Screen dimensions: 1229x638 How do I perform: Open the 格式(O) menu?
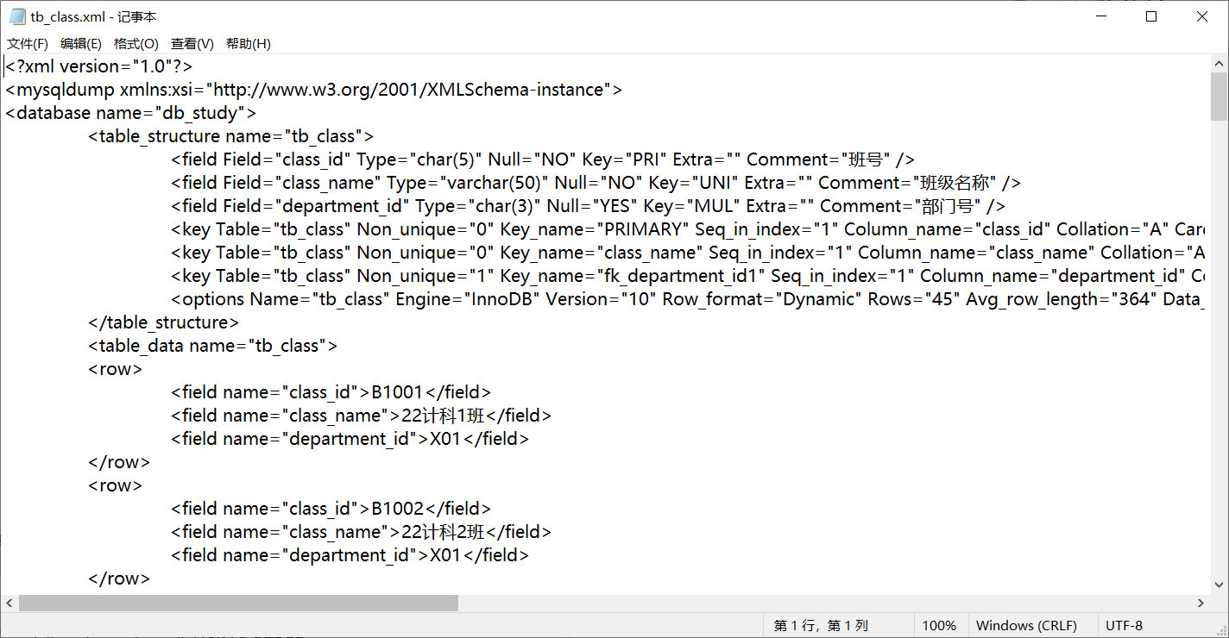[136, 44]
